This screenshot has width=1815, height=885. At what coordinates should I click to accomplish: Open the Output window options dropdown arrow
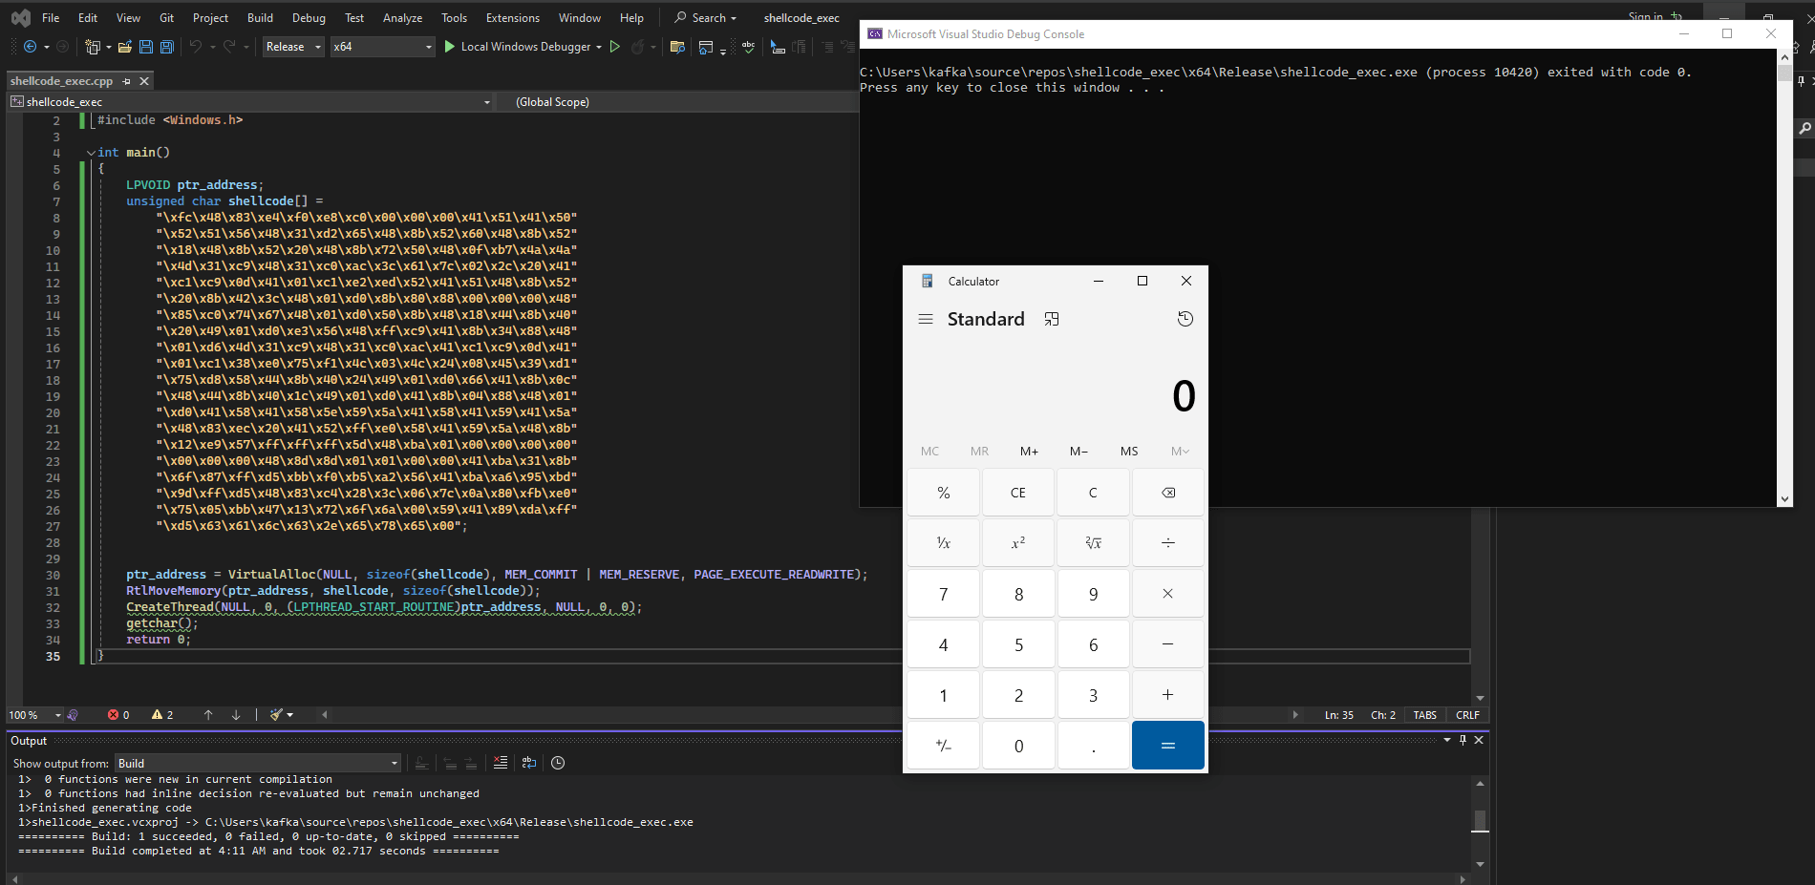1447,740
